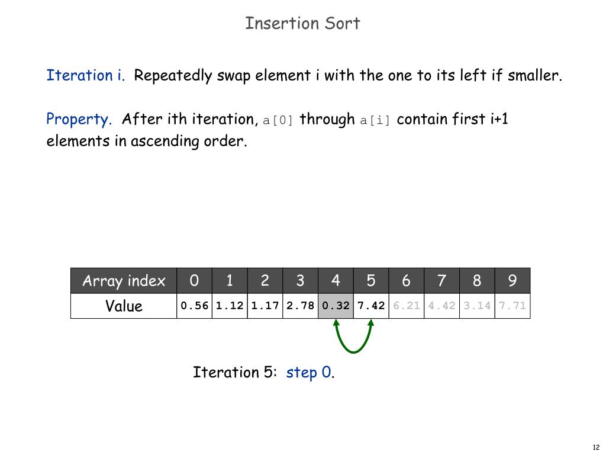The width and height of the screenshot is (606, 455).
Task: Click the a[i] code text
Action: (x=375, y=120)
